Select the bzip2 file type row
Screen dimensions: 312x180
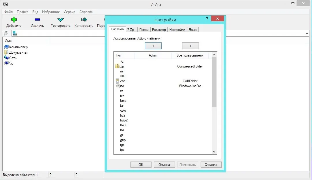click(163, 120)
